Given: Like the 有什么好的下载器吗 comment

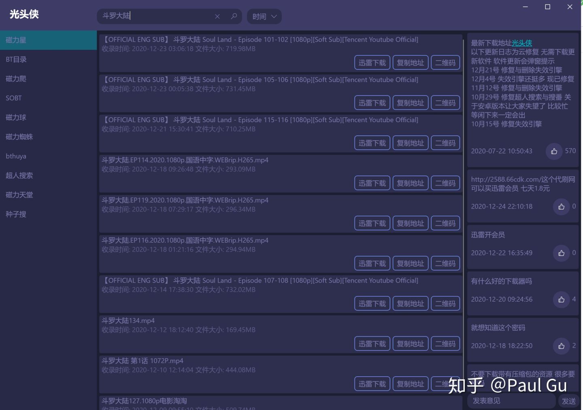Looking at the screenshot, I should coord(561,300).
